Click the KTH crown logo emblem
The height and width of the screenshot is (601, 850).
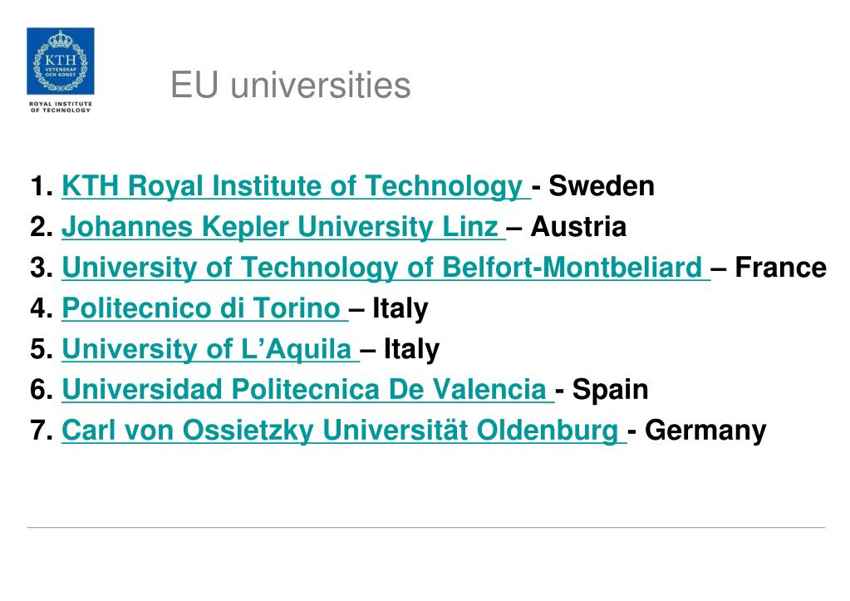[60, 61]
